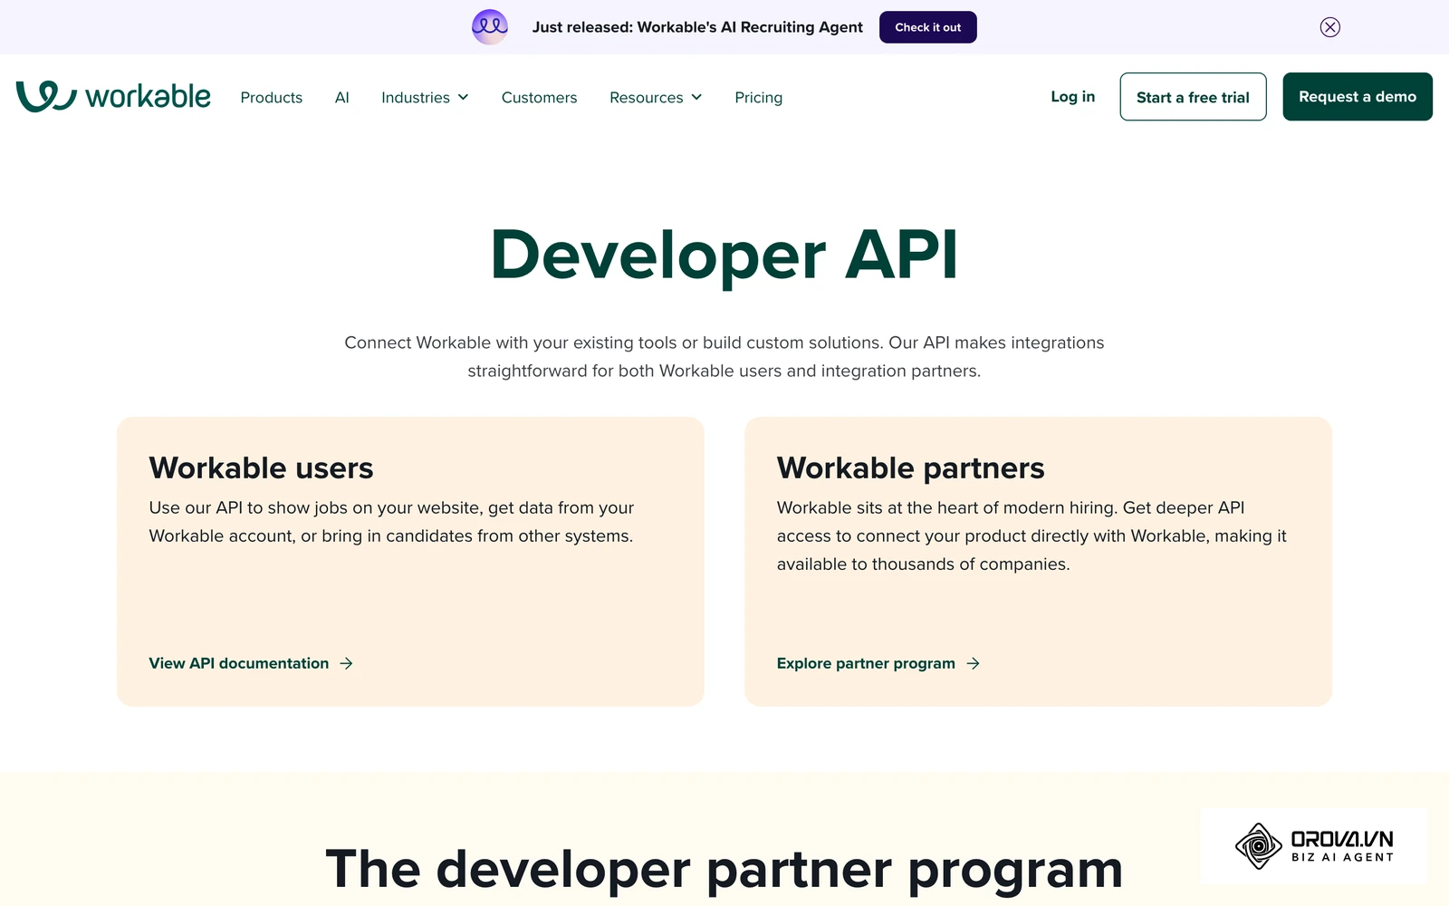Screen dimensions: 1449x906
Task: Click the Log in link
Action: point(1073,96)
